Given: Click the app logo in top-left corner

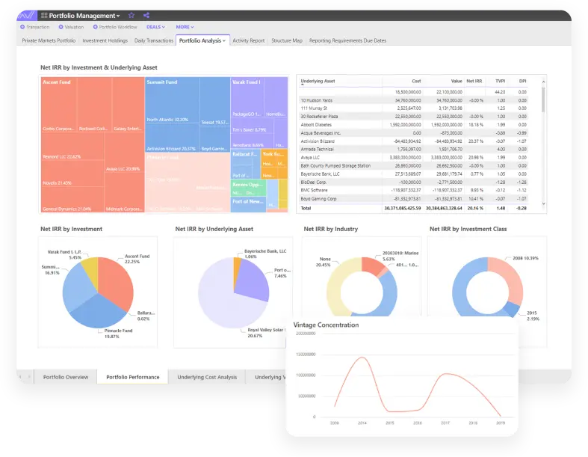Looking at the screenshot, I should [25, 15].
